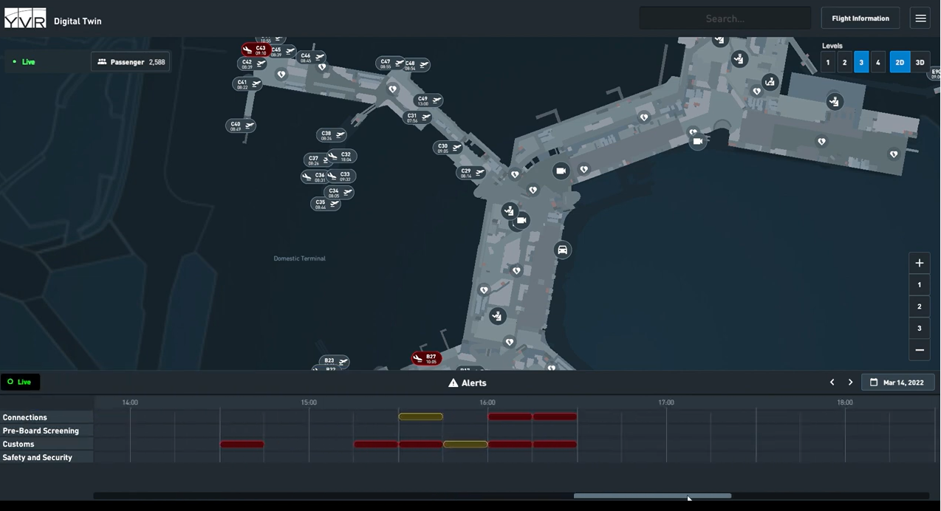941x511 pixels.
Task: Click the car icon on map
Action: [x=562, y=250]
